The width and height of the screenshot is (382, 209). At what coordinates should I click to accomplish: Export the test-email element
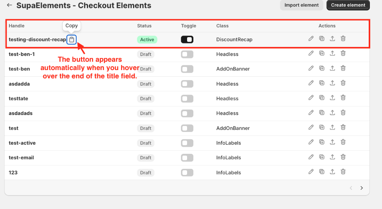click(332, 157)
